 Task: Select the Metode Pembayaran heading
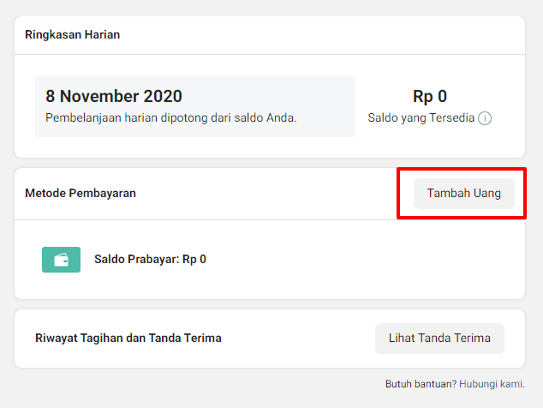81,194
